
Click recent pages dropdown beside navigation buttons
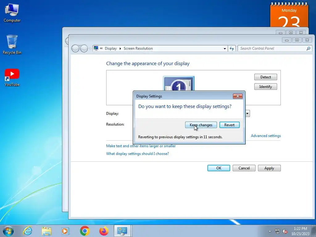(90, 48)
